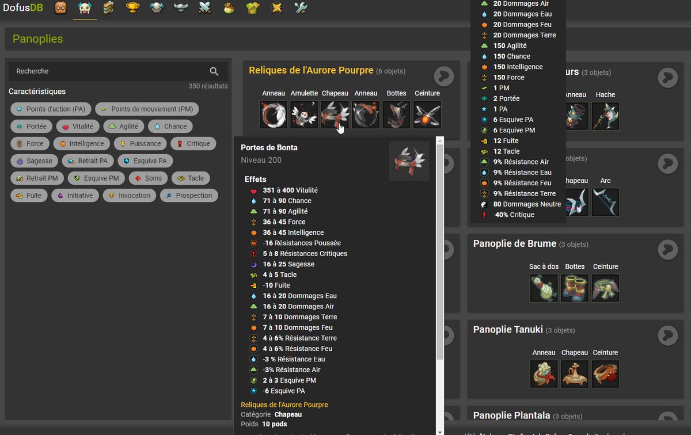Click Chapeau item in Panoplie Tanuki

575,374
